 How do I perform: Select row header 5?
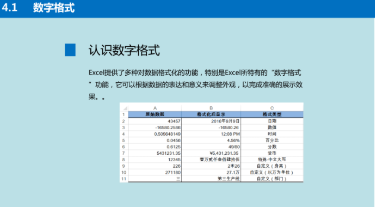(x=124, y=141)
